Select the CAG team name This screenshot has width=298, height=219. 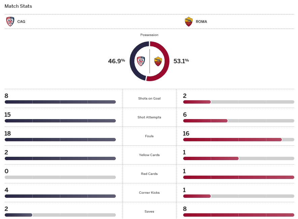point(21,22)
